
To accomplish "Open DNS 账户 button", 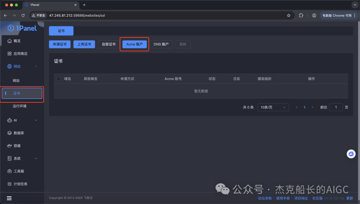I will (161, 44).
